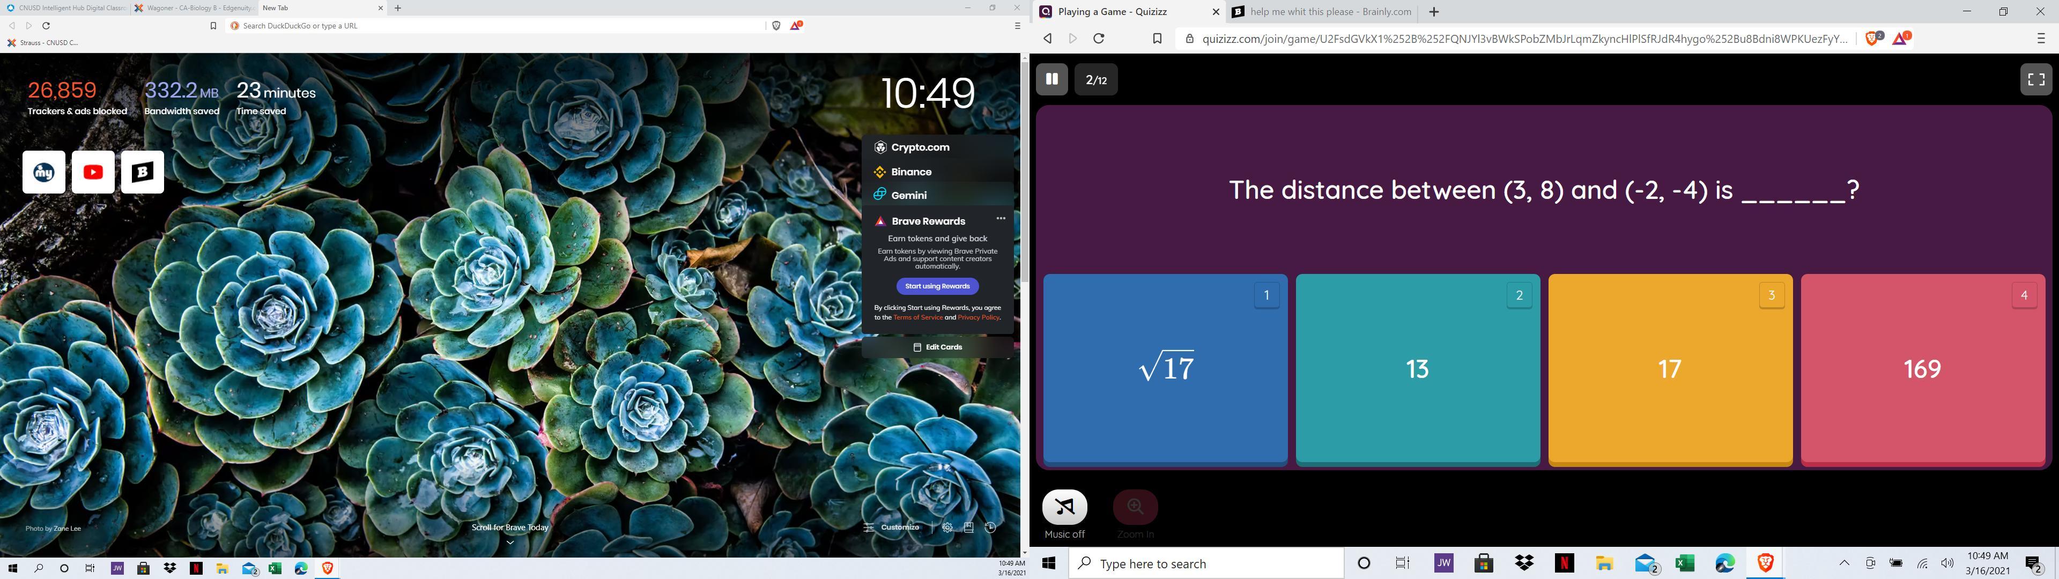Open the YouTube shortcut tile
Viewport: 2059px width, 579px height.
[x=93, y=172]
